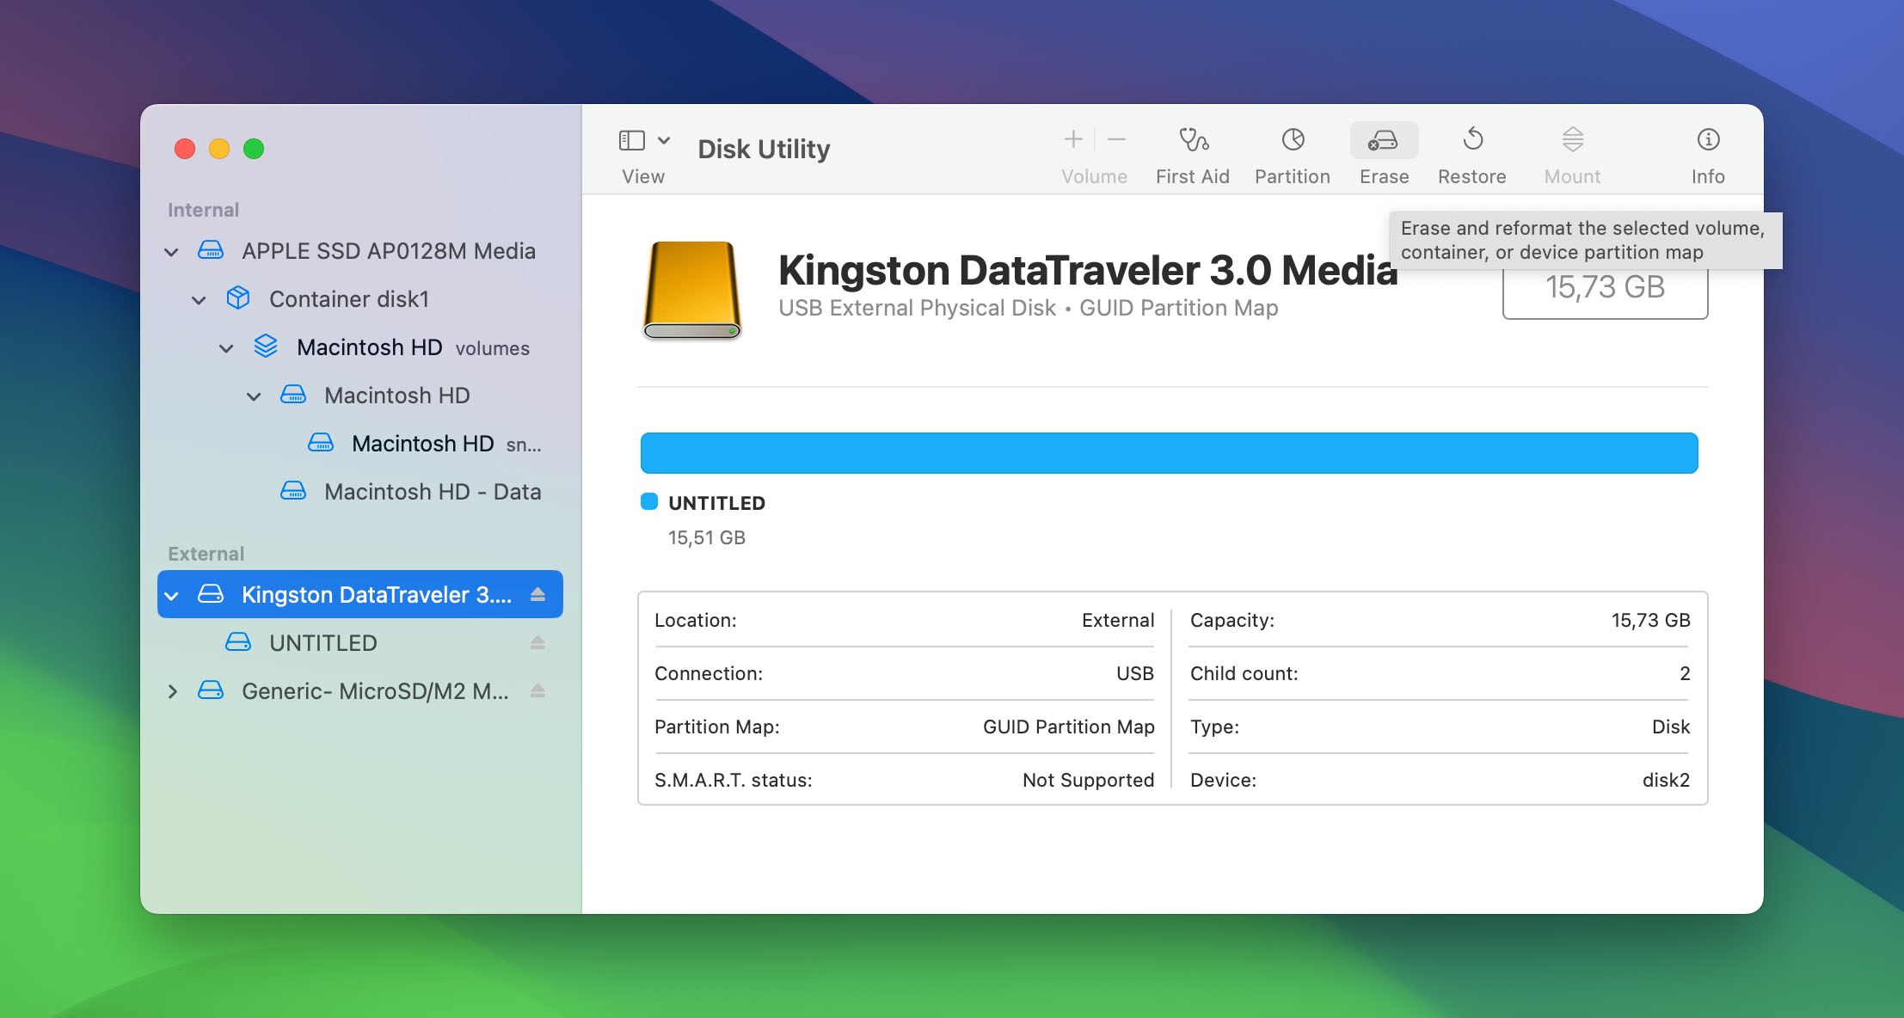Viewport: 1904px width, 1018px height.
Task: Click the Remove Volume minus button
Action: [x=1116, y=139]
